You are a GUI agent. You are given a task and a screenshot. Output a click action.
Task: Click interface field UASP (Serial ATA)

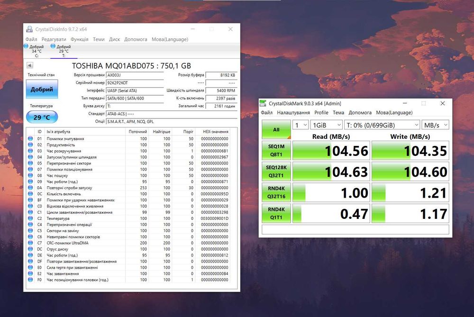(x=135, y=91)
